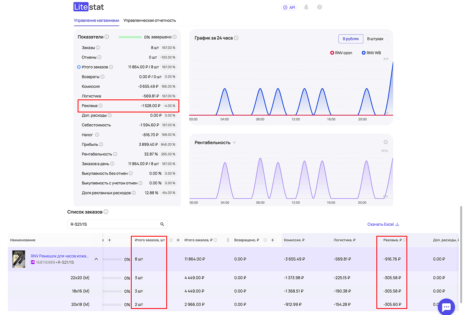Viewport: 467px width, 315px height.
Task: Click the notifications bell icon
Action: point(306,7)
